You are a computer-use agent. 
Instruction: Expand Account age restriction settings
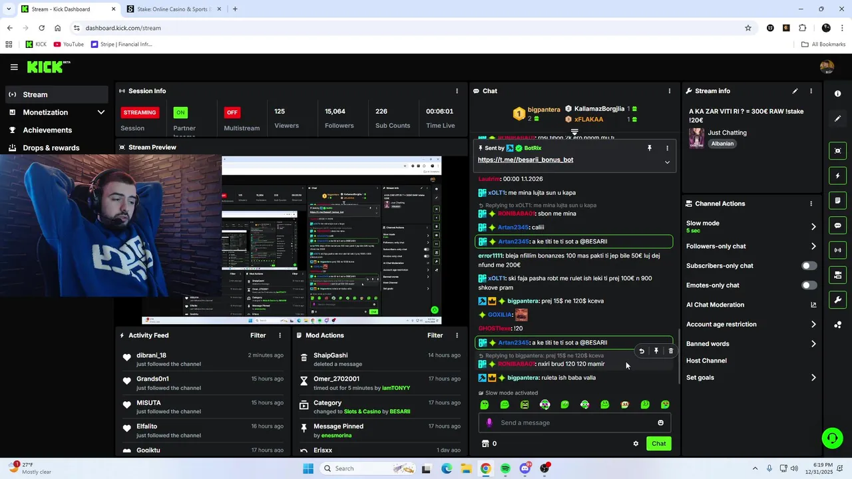point(813,325)
